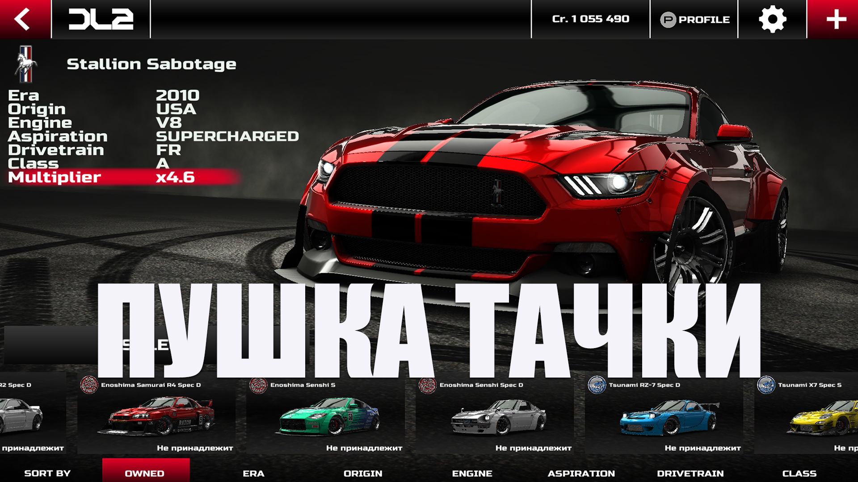
Task: Open settings with the gear icon
Action: coord(772,19)
